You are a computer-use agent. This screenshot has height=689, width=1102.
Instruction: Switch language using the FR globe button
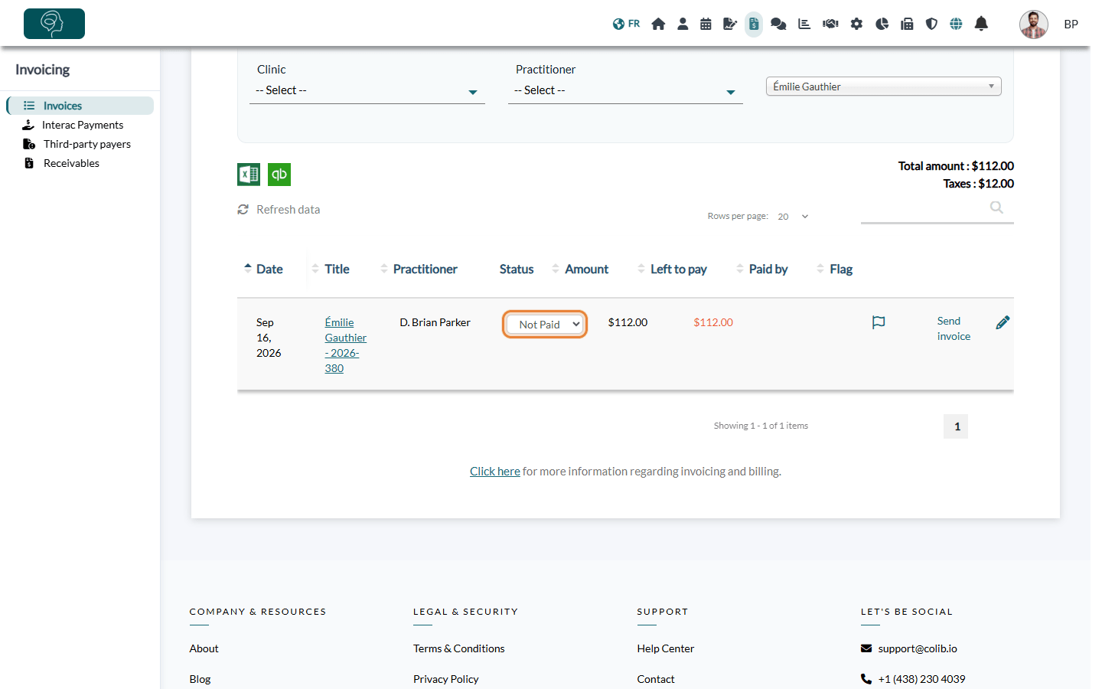tap(626, 24)
